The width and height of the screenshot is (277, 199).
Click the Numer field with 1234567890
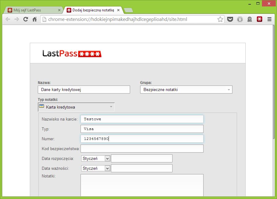[142, 139]
